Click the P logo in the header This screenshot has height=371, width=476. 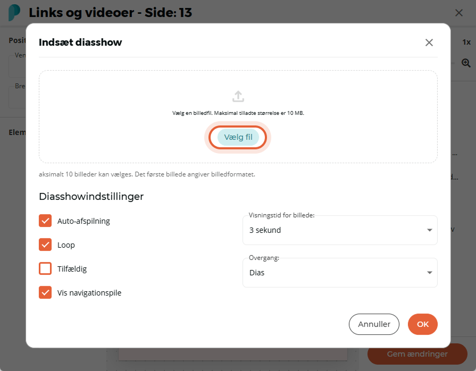pyautogui.click(x=14, y=13)
